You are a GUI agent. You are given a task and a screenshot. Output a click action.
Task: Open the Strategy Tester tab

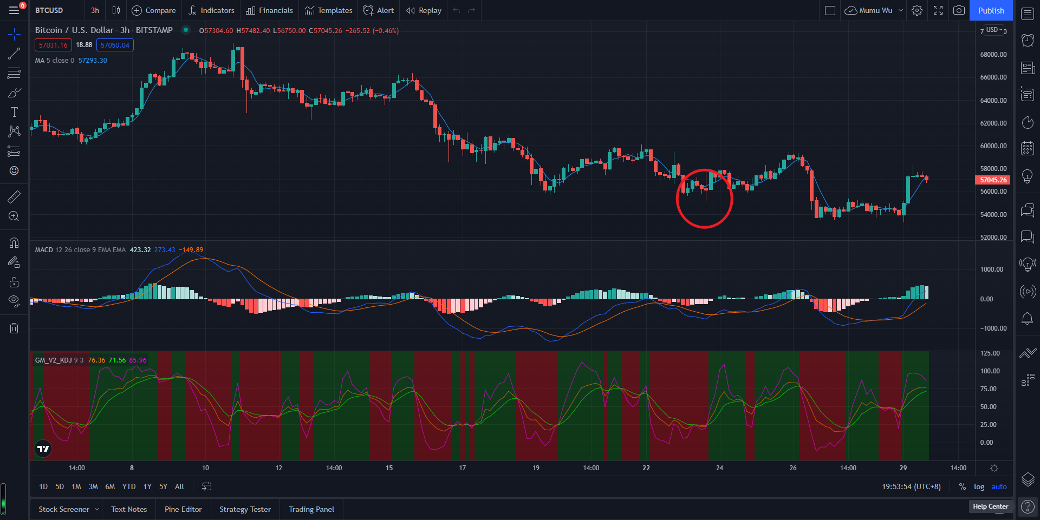245,509
